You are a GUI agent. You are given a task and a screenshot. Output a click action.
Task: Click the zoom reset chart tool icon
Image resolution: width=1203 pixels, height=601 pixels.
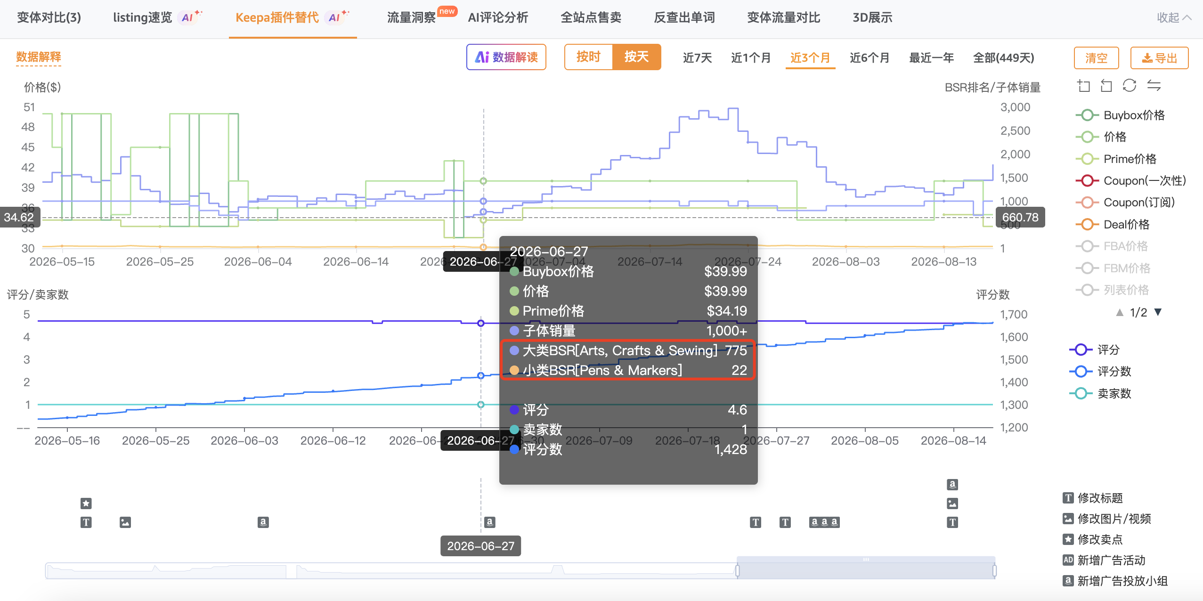1106,86
